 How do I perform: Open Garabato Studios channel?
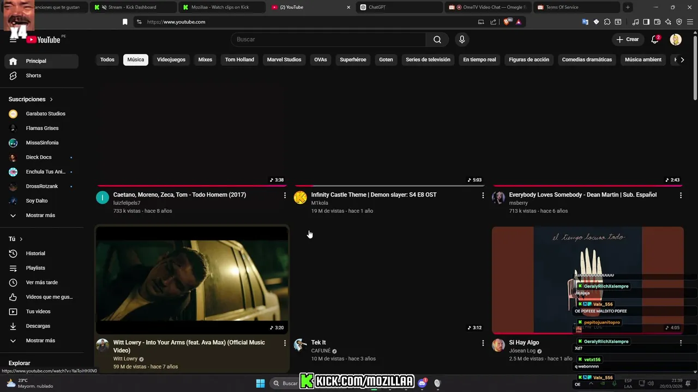point(41,114)
